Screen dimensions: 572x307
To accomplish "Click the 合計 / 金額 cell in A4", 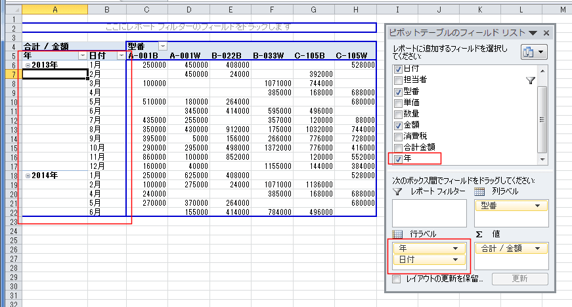I will [55, 47].
